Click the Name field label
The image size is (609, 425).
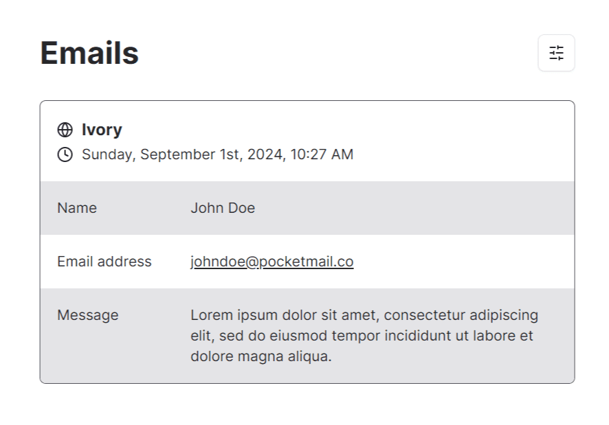(x=77, y=208)
